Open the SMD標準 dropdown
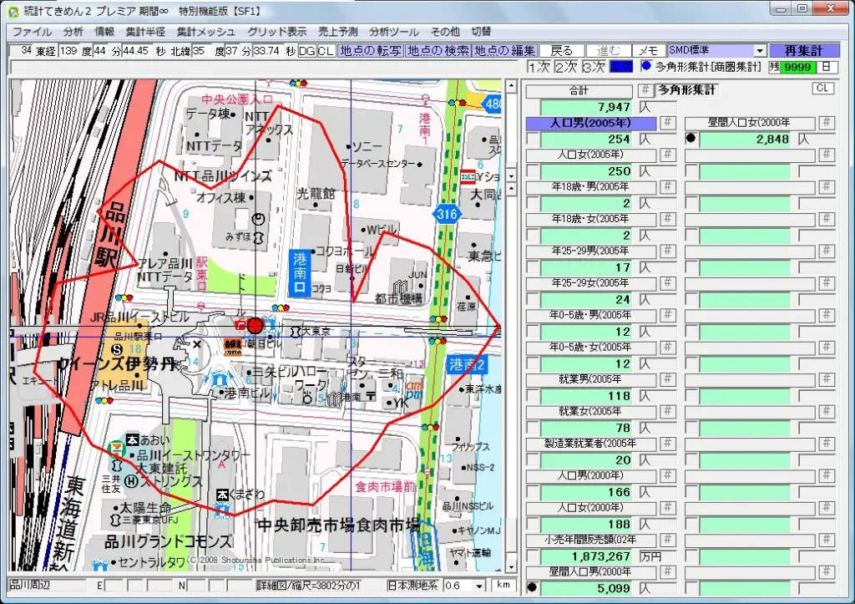 759,51
